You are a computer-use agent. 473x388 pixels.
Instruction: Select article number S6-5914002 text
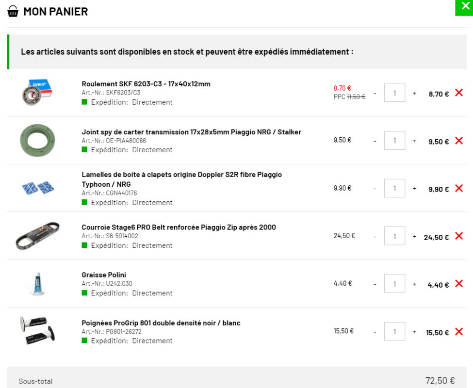[x=122, y=236]
